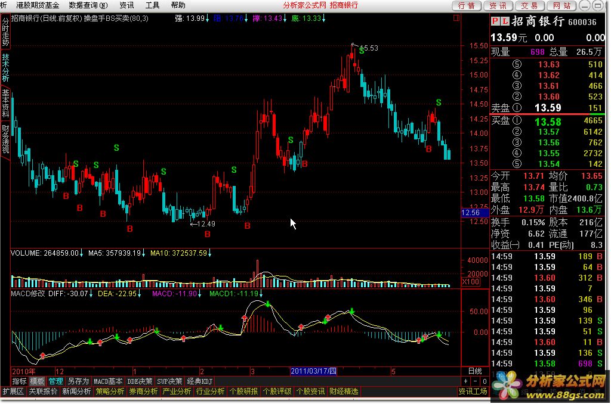Image resolution: width=611 pixels, height=404 pixels.
Task: Open the 产业分析 bottom tab
Action: point(177,391)
